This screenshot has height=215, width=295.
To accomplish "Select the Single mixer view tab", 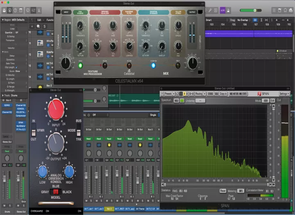I will (153, 115).
